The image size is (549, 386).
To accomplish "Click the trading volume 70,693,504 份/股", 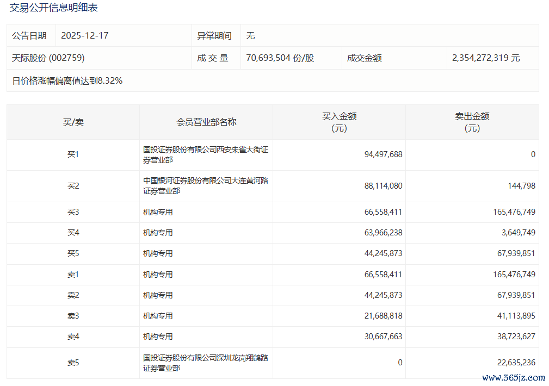I will click(x=280, y=58).
